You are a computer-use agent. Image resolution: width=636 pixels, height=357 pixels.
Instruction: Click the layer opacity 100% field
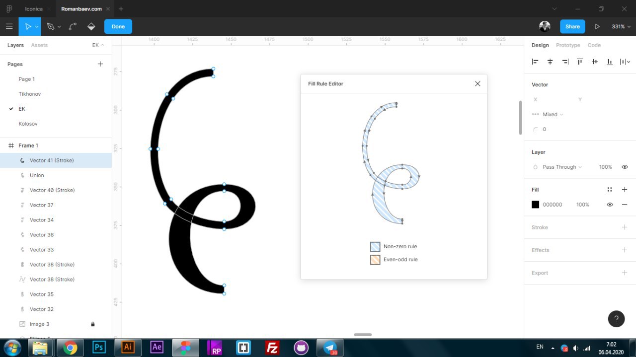pos(605,167)
